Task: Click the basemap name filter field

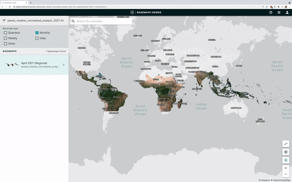Action: [35, 21]
